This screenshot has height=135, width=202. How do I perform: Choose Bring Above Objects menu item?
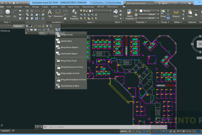click(x=71, y=47)
